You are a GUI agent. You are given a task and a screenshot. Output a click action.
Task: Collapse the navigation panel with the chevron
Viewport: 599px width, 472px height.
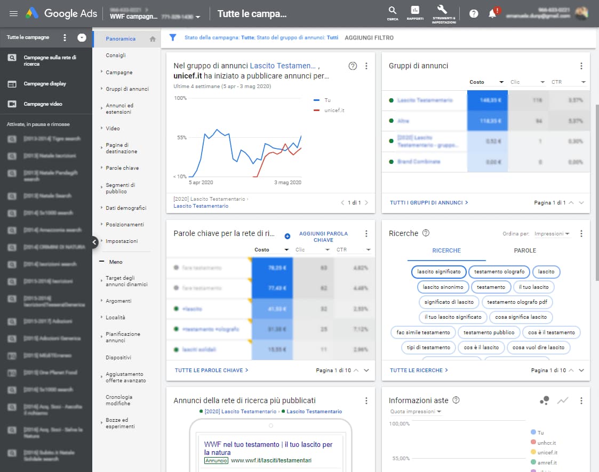pos(94,242)
